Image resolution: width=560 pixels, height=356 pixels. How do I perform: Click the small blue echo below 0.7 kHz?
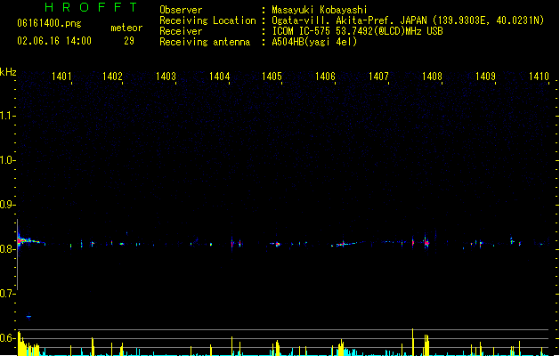[x=28, y=316]
